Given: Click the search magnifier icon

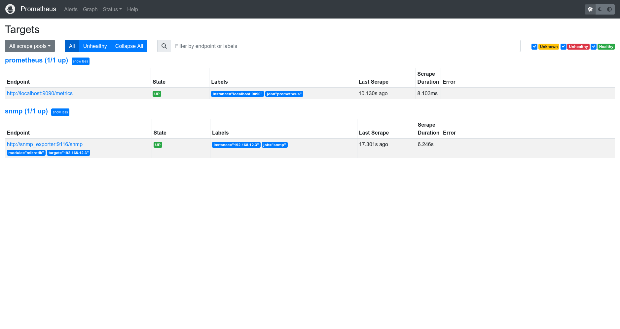Looking at the screenshot, I should [x=164, y=46].
